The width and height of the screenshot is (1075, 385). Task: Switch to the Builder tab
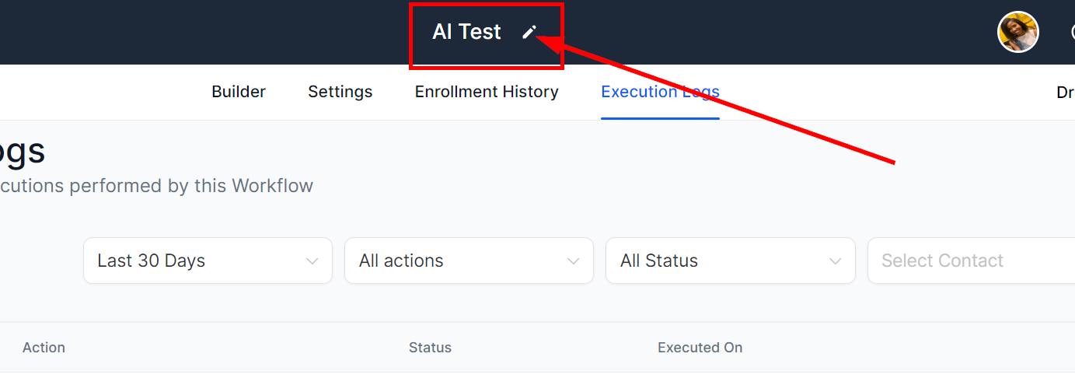(239, 92)
